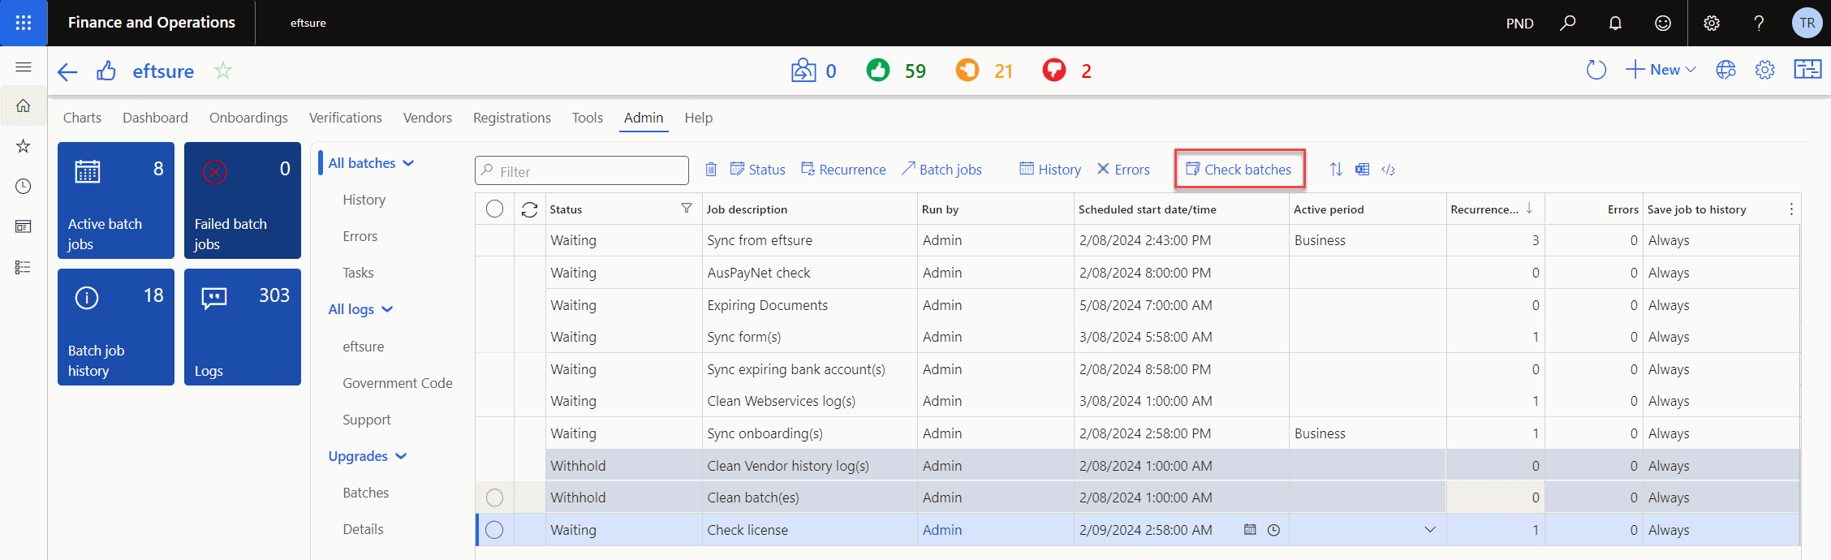Open the globe icon in header

tap(1725, 70)
